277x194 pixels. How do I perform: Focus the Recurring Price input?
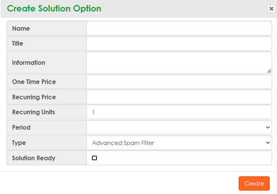[179, 97]
